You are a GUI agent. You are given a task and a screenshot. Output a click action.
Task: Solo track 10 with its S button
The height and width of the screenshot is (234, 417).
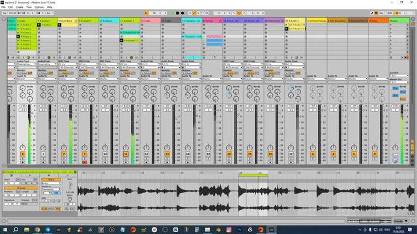pyautogui.click(x=106, y=159)
